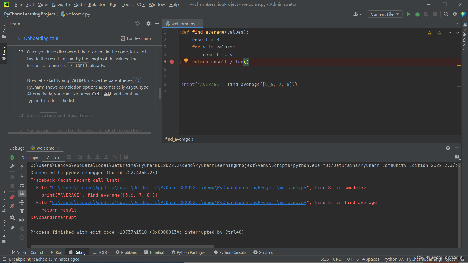
Task: Click PyCharmLearningProject breadcrumb
Action: [29, 14]
